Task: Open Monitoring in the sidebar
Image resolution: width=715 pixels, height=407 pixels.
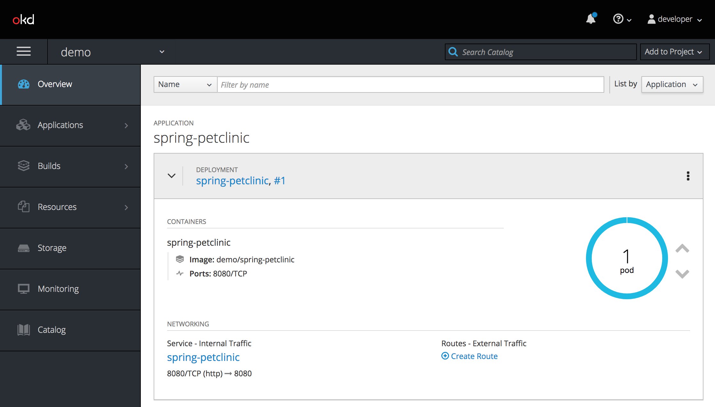Action: pyautogui.click(x=70, y=289)
